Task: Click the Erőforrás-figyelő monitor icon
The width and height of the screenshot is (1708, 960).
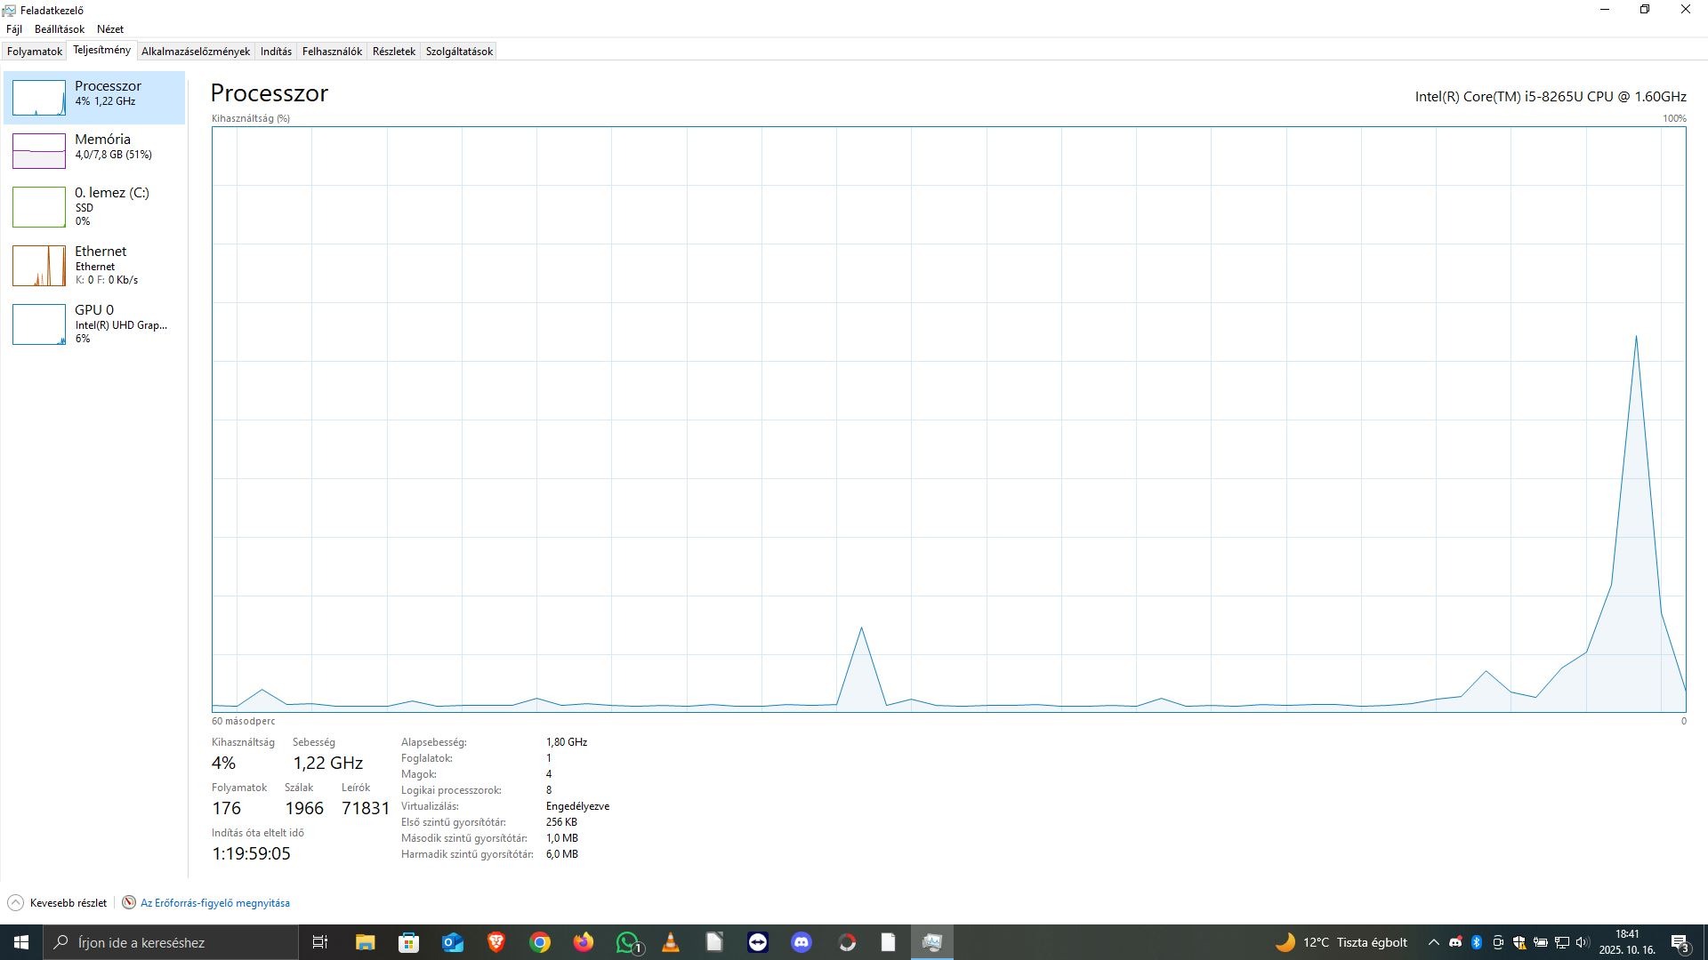Action: click(x=129, y=903)
